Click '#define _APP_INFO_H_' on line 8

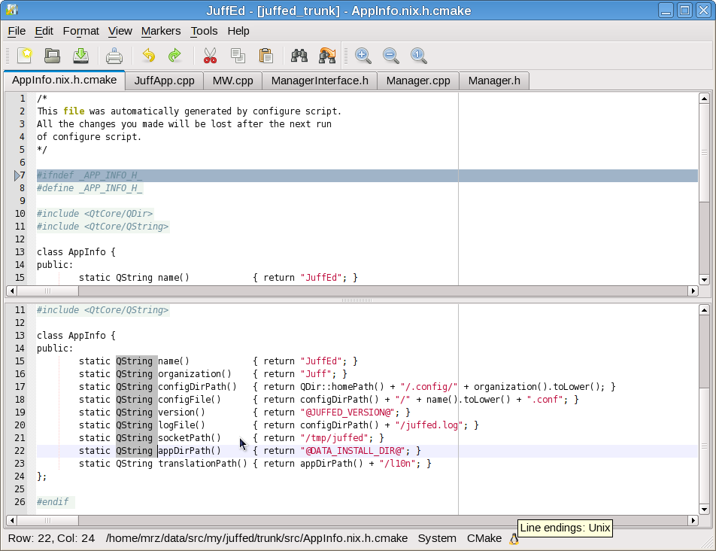point(89,188)
